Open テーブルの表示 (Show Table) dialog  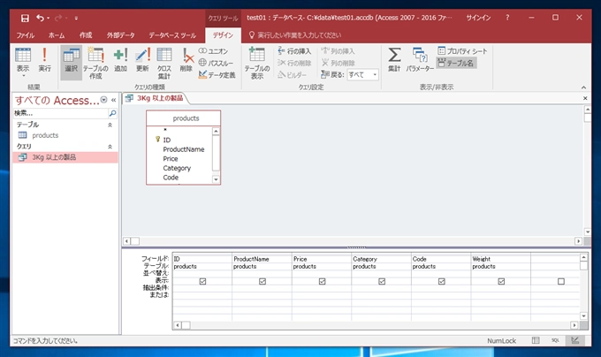tap(256, 60)
